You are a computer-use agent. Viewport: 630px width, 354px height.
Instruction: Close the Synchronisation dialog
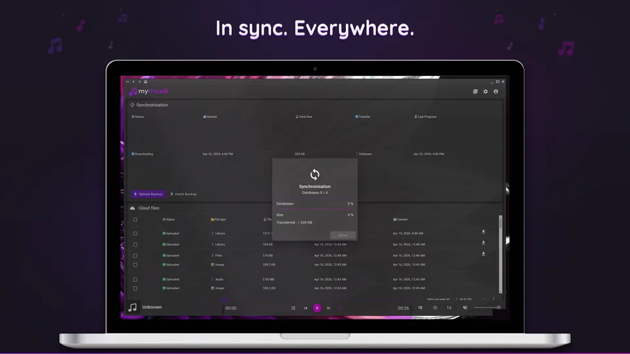[343, 235]
